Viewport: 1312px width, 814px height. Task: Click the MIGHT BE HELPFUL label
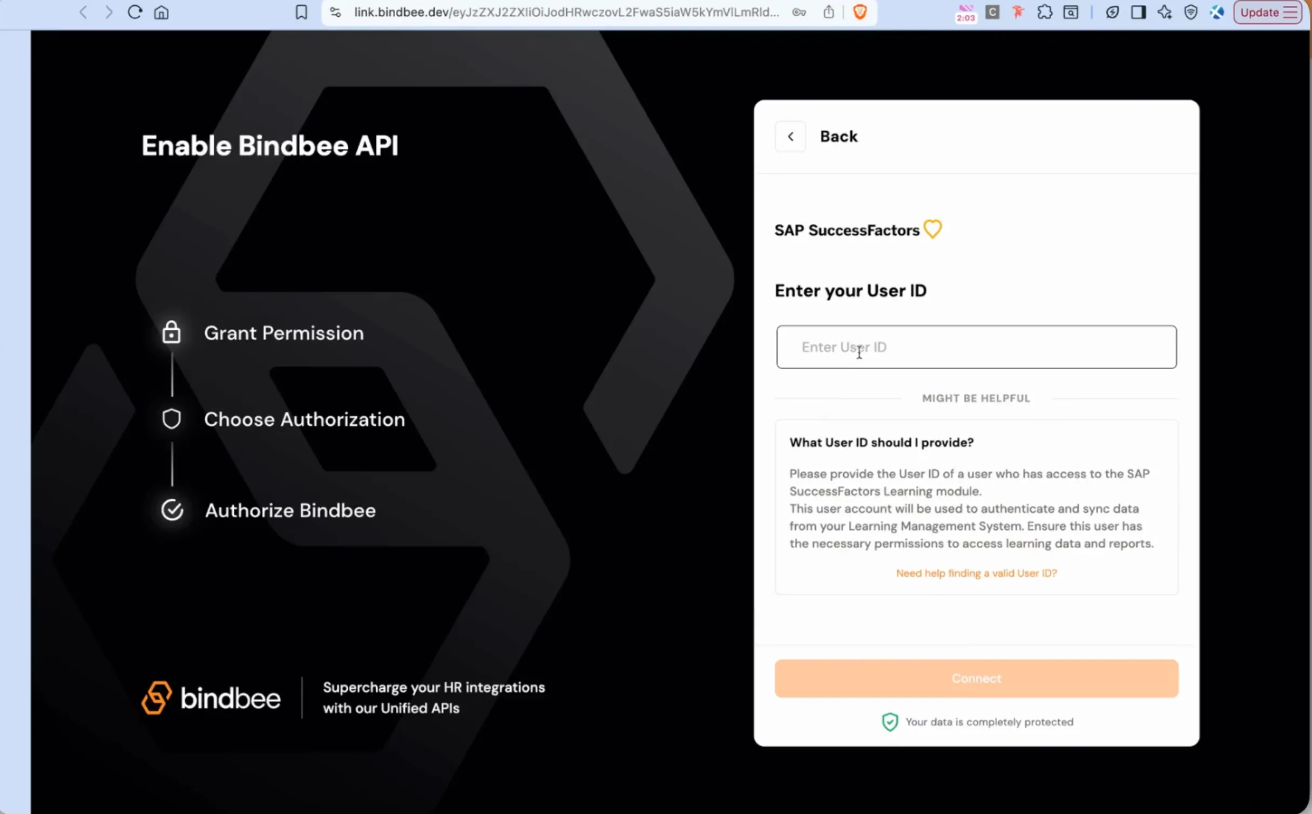(x=976, y=398)
